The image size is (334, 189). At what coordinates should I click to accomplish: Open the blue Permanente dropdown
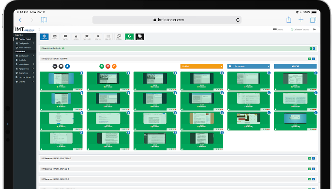click(x=248, y=66)
